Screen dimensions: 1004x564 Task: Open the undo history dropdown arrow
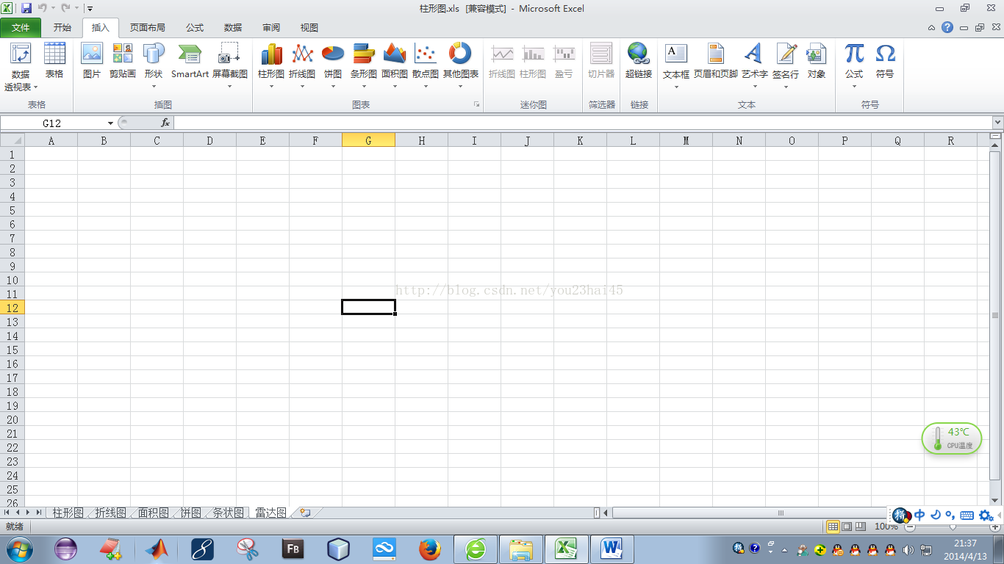[53, 8]
